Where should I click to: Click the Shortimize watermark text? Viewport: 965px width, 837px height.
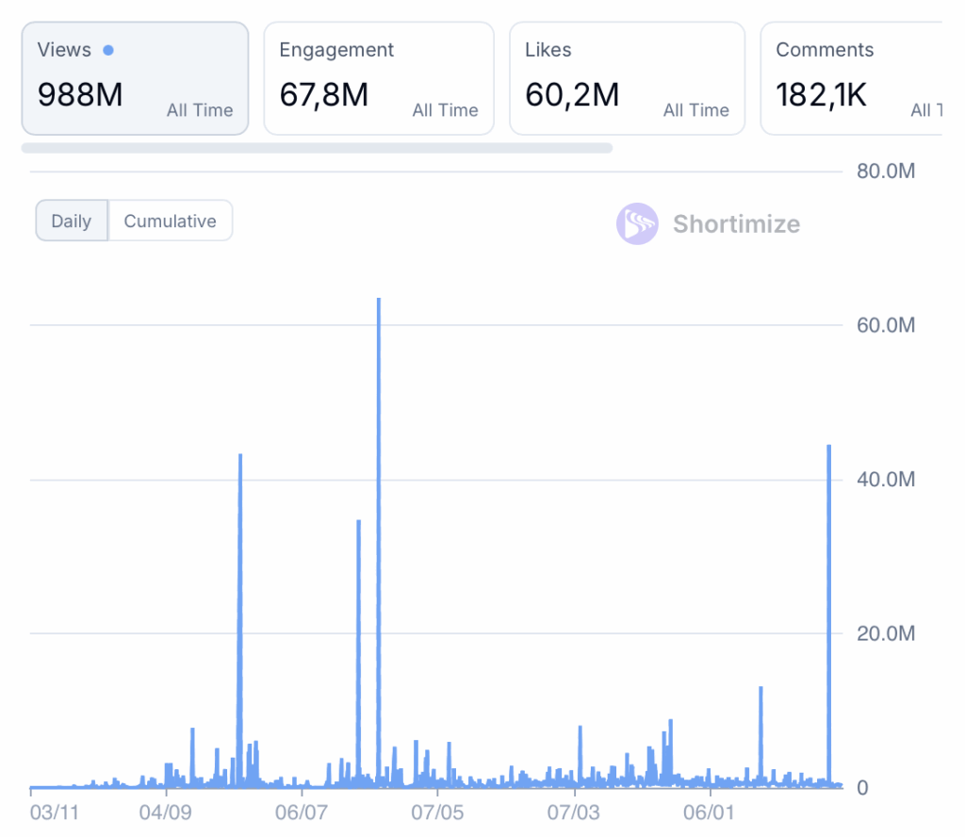(736, 224)
